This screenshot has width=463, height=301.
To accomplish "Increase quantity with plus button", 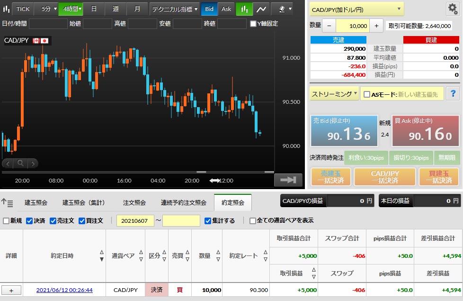I will point(376,26).
